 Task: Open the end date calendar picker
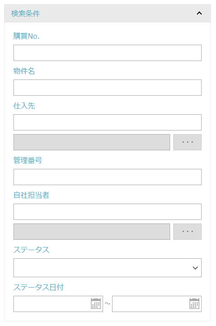click(194, 303)
